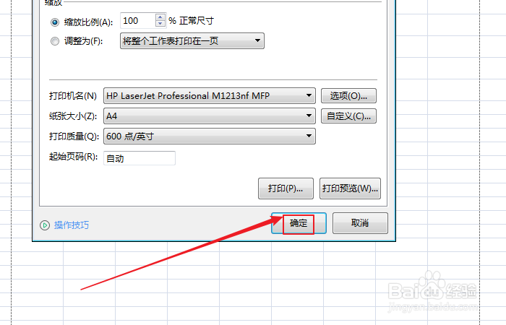Select the 调整为(F) radio button
506x325 pixels.
tap(55, 41)
